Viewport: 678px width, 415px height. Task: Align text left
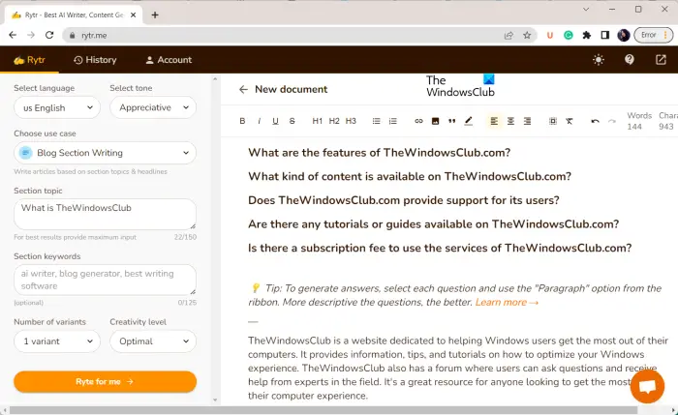[x=494, y=121]
